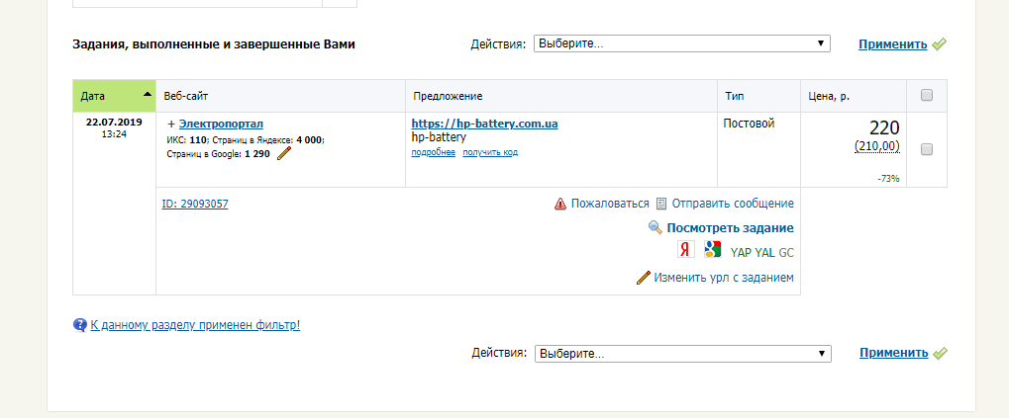The width and height of the screenshot is (1009, 418).
Task: Click the Google search icon
Action: click(712, 250)
